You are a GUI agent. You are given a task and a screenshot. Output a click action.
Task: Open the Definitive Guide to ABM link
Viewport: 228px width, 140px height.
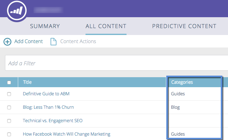46,94
